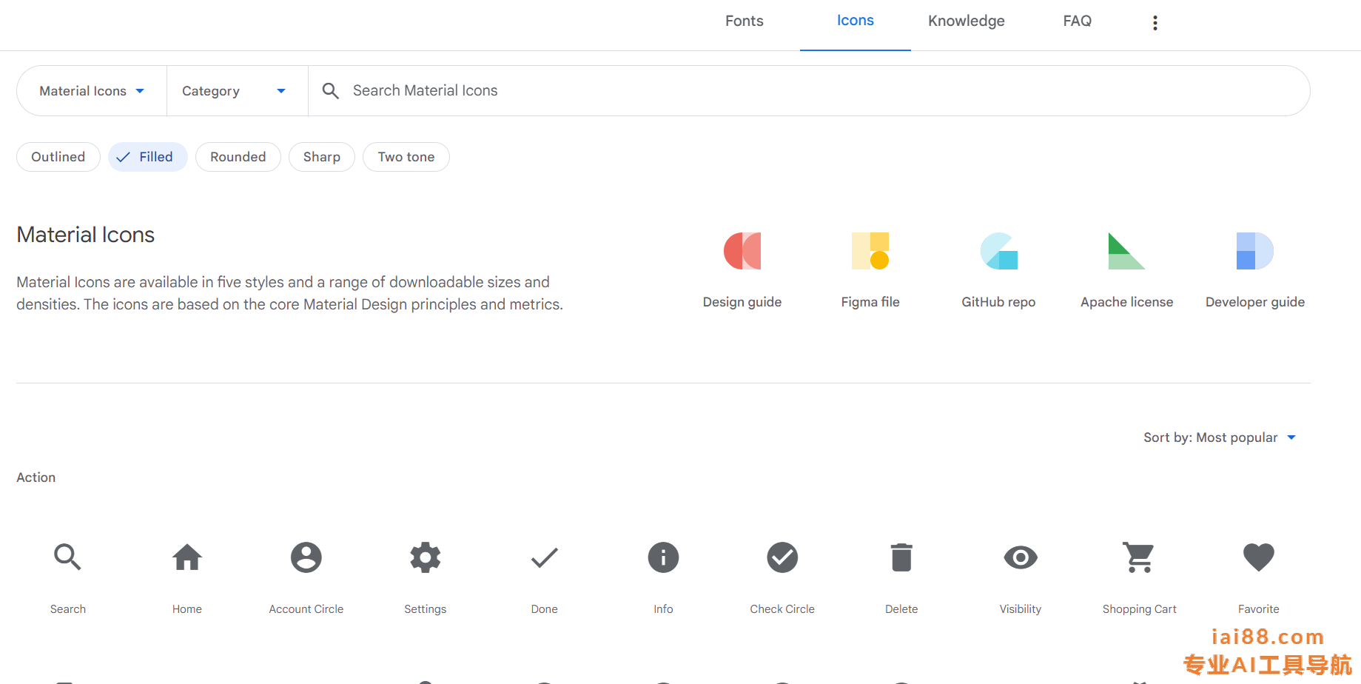Image resolution: width=1361 pixels, height=684 pixels.
Task: Click the Home label text
Action: pyautogui.click(x=187, y=609)
